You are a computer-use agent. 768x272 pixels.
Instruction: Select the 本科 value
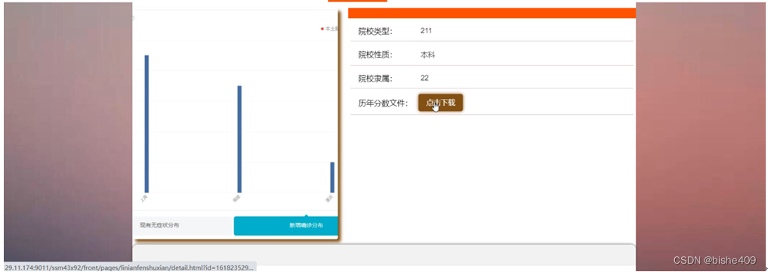pyautogui.click(x=427, y=55)
